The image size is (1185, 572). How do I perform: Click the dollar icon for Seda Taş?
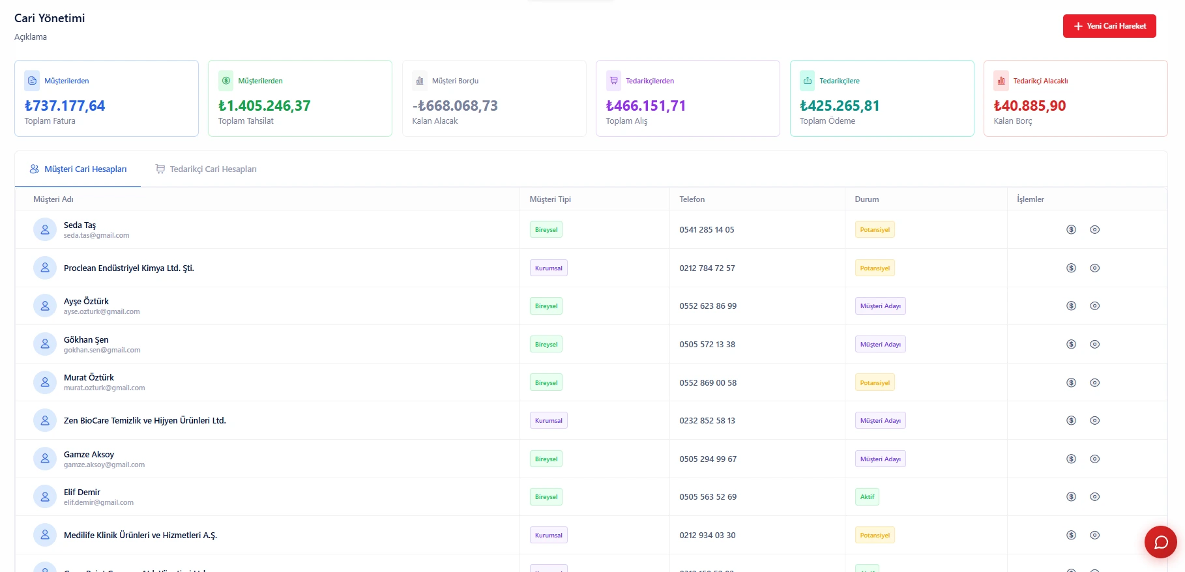pyautogui.click(x=1071, y=230)
